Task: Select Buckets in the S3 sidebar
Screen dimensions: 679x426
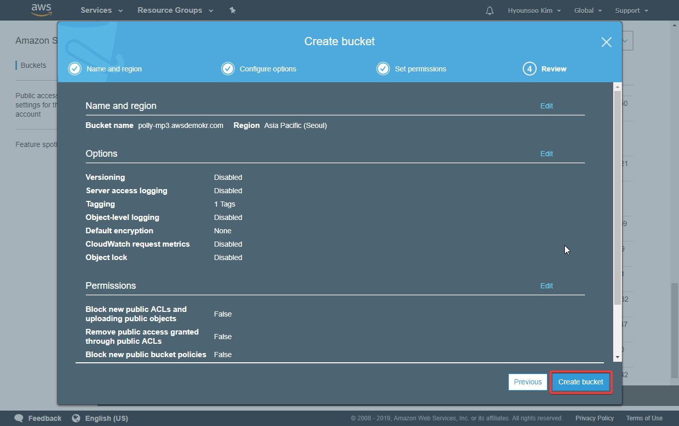Action: pyautogui.click(x=33, y=65)
